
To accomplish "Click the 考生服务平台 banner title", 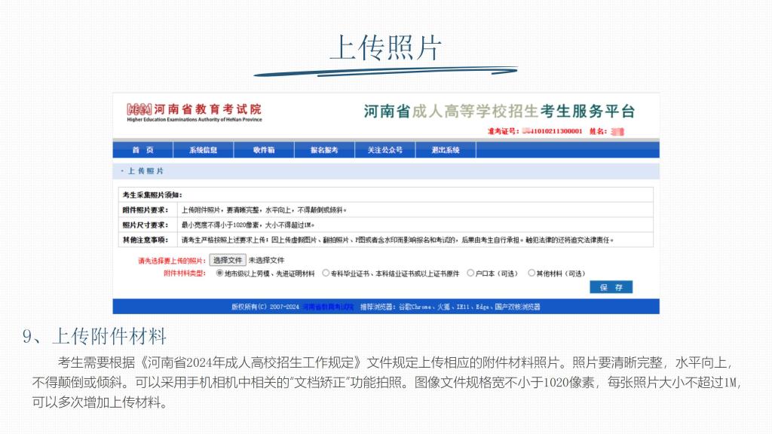I will 500,112.
